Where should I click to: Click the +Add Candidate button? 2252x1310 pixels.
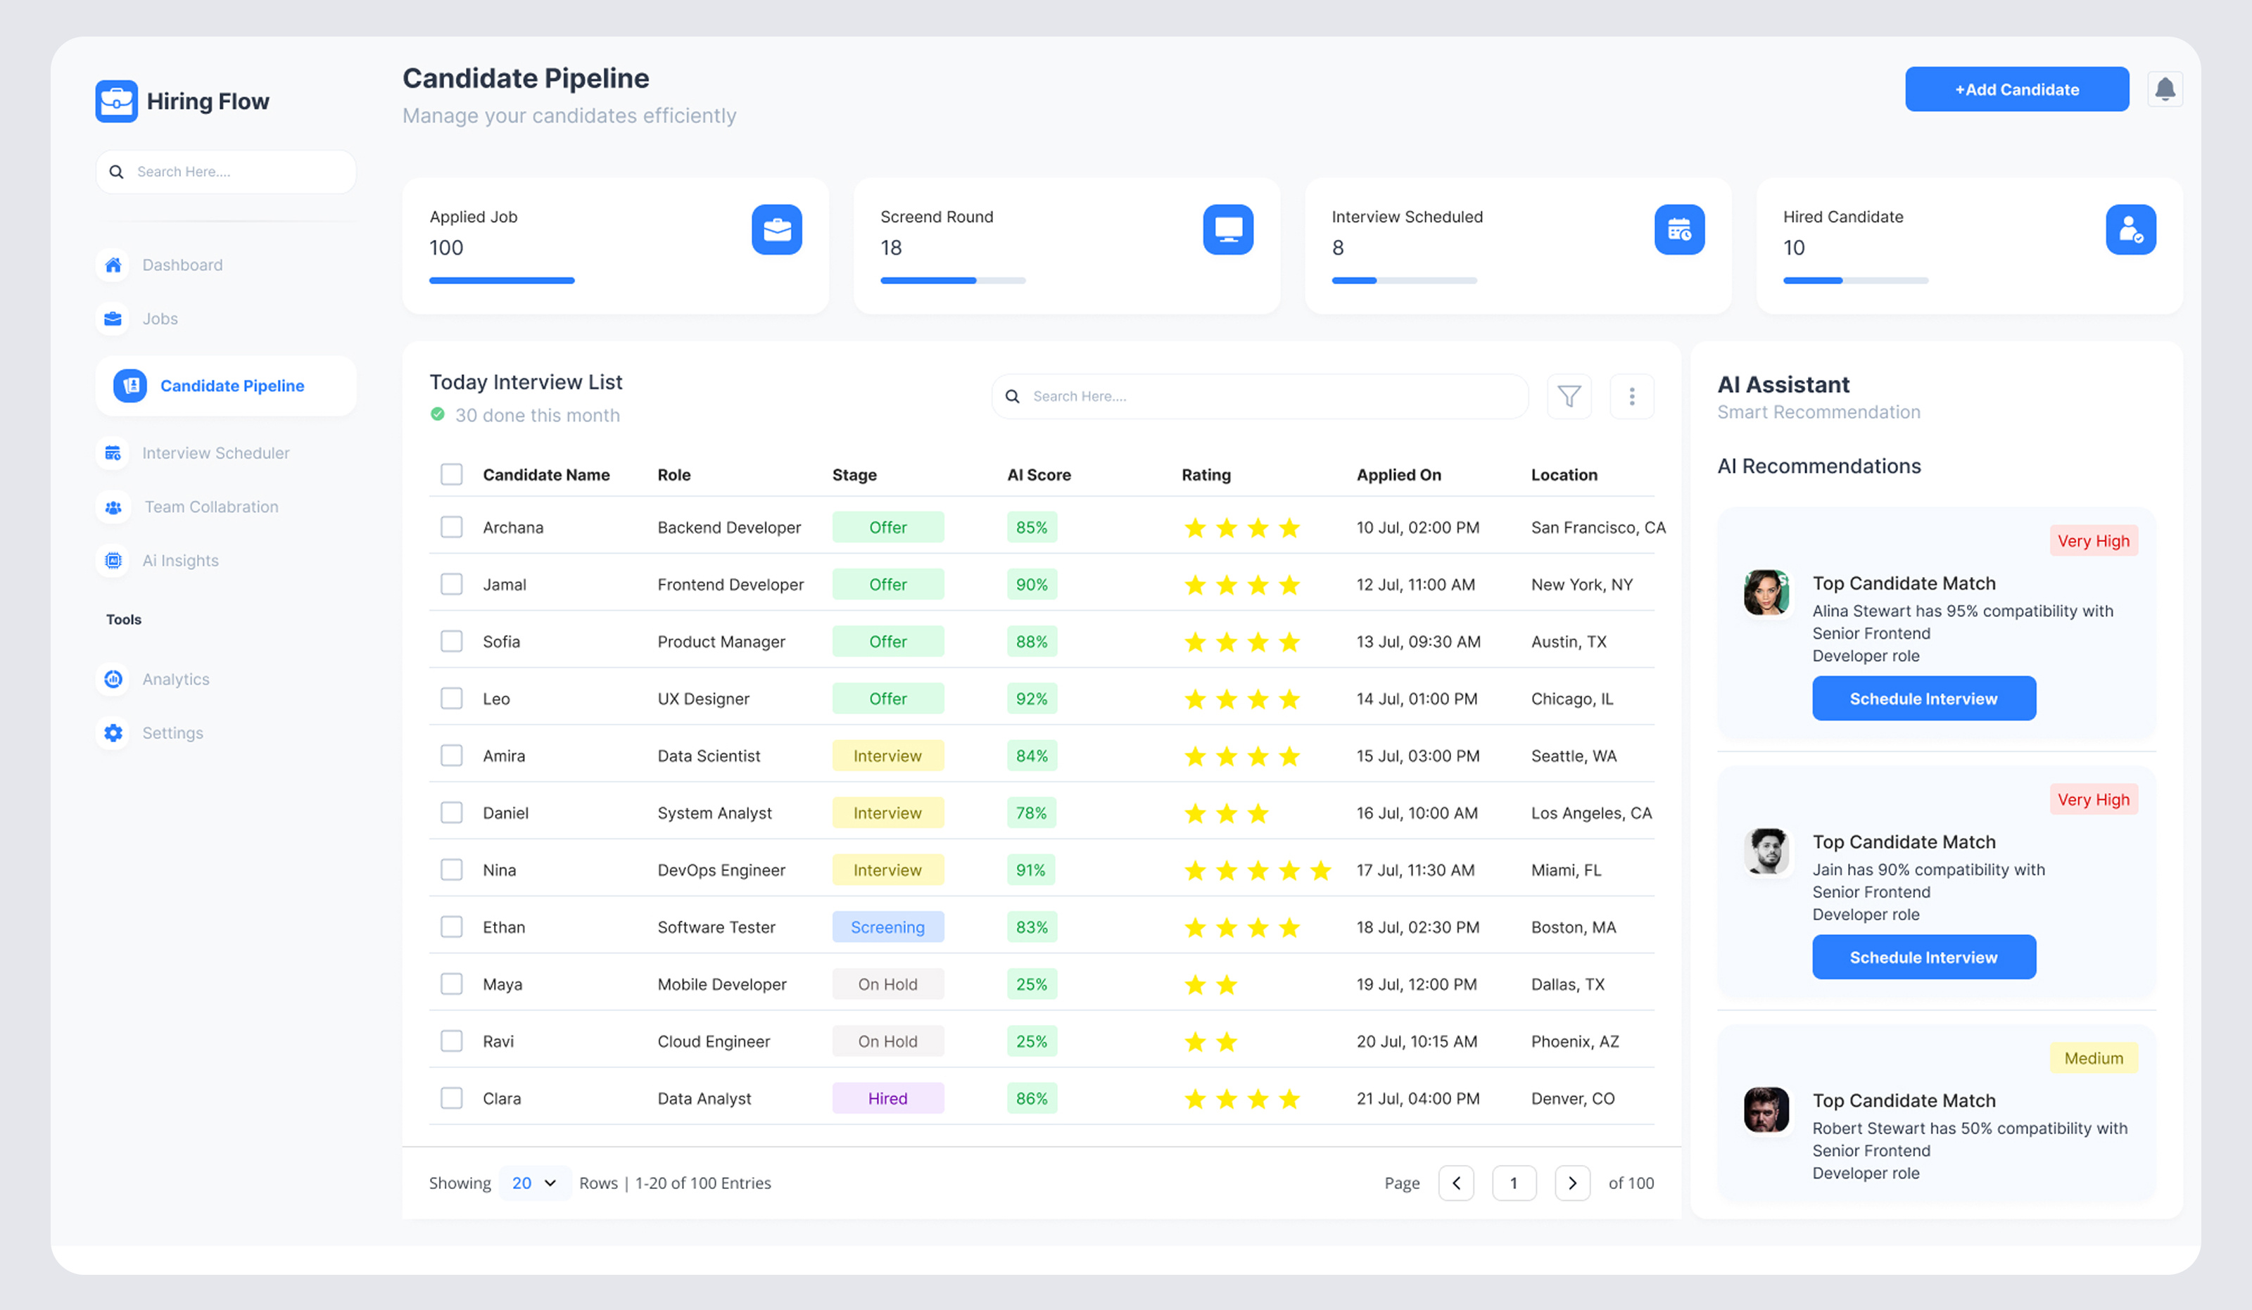click(x=2017, y=89)
